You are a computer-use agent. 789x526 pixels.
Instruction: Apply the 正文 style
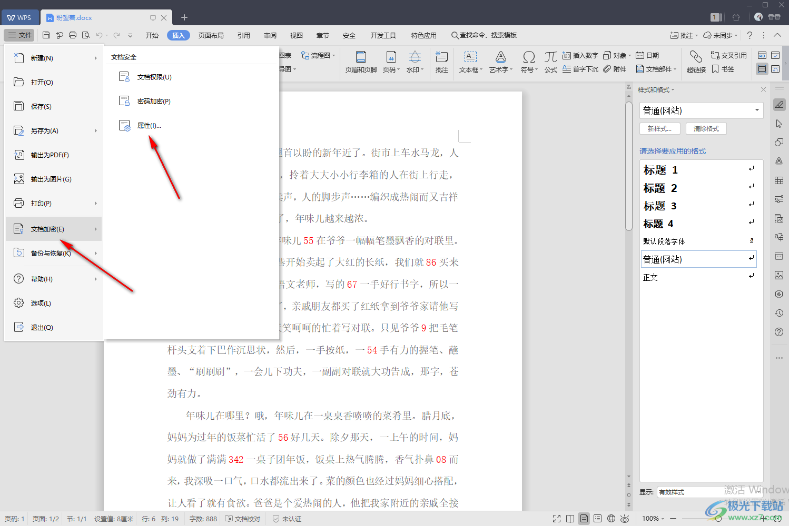(699, 277)
